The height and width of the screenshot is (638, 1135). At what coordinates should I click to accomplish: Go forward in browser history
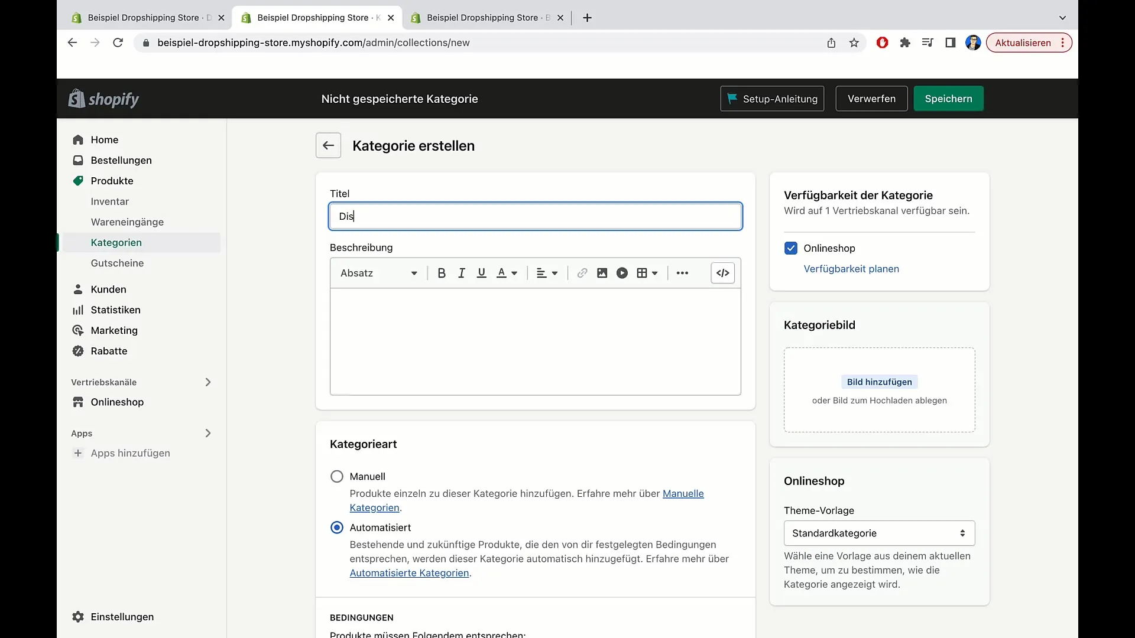[95, 43]
